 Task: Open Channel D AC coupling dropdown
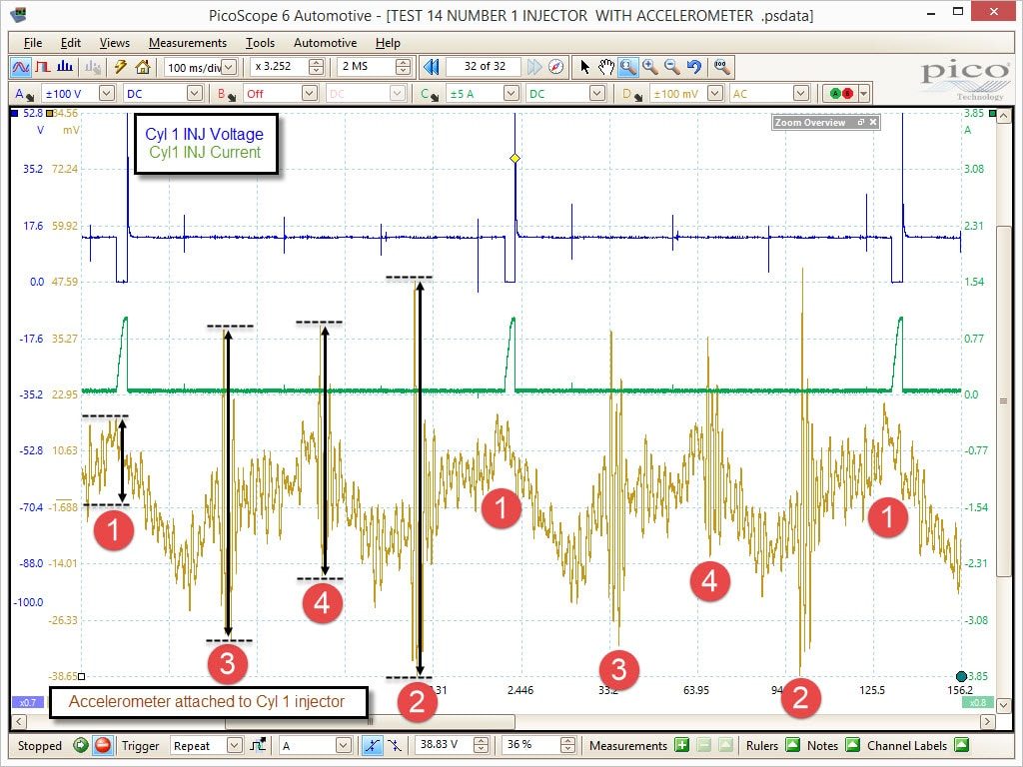tap(801, 94)
